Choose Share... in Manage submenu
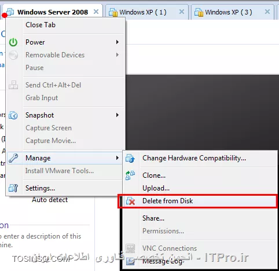Screen dimensions: 279x271 (200, 218)
